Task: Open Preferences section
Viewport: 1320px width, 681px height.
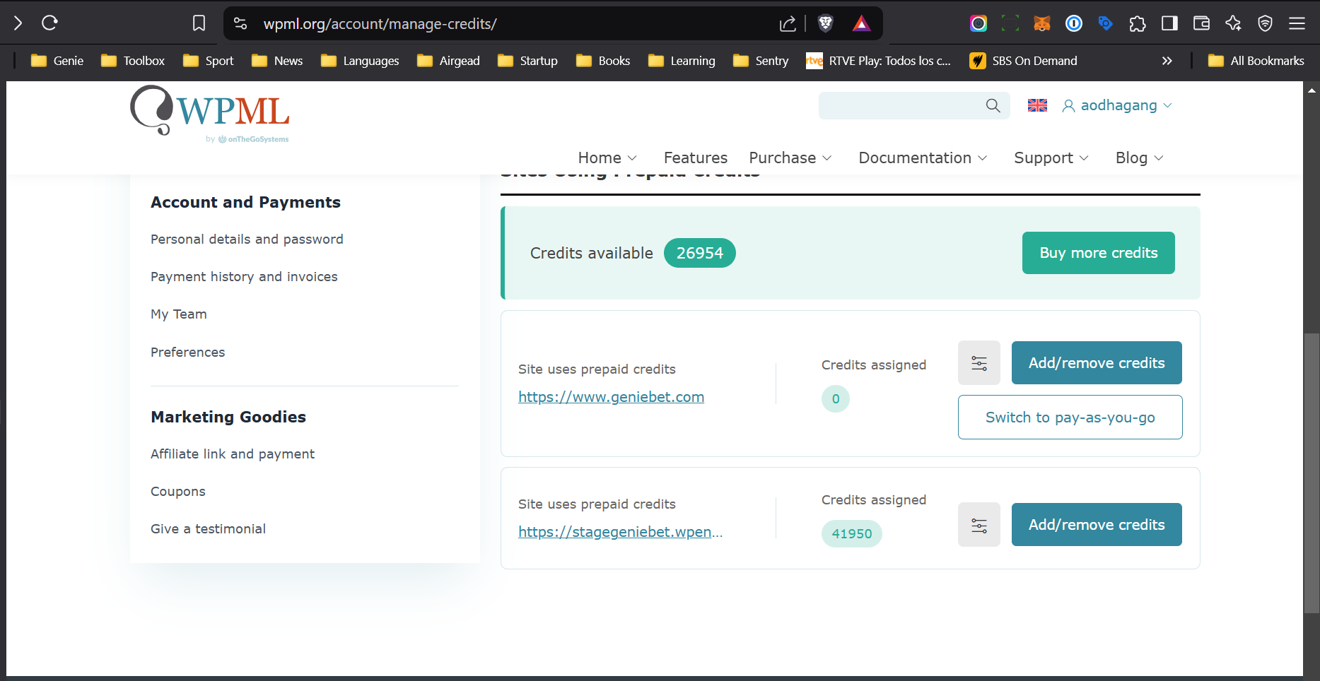Action: [187, 353]
